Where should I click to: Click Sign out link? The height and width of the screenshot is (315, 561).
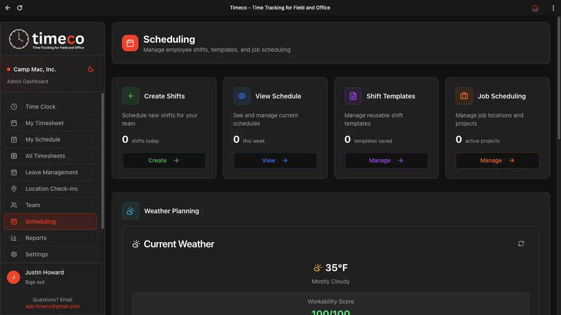[35, 282]
